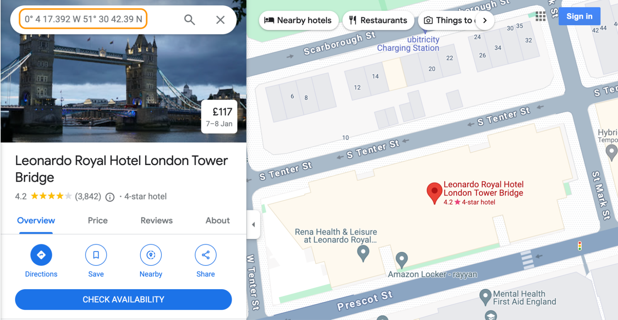Open the About tab

[218, 220]
